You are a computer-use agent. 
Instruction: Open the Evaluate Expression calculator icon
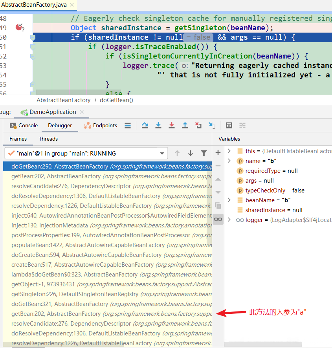pyautogui.click(x=229, y=125)
